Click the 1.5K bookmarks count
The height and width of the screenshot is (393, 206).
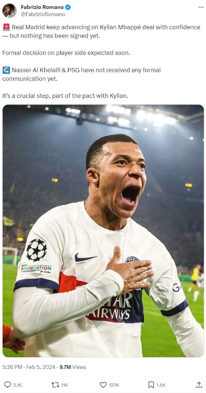(161, 385)
